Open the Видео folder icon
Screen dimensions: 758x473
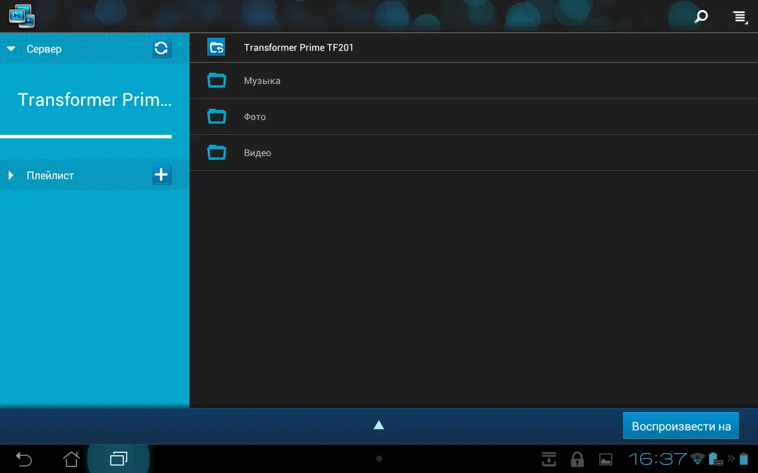[x=217, y=153]
